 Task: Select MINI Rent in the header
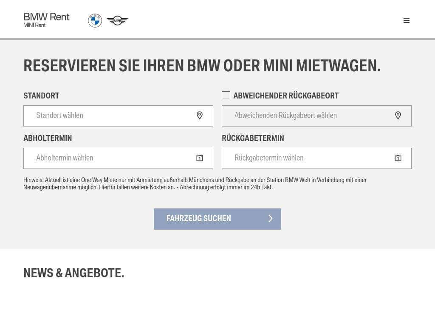[34, 25]
